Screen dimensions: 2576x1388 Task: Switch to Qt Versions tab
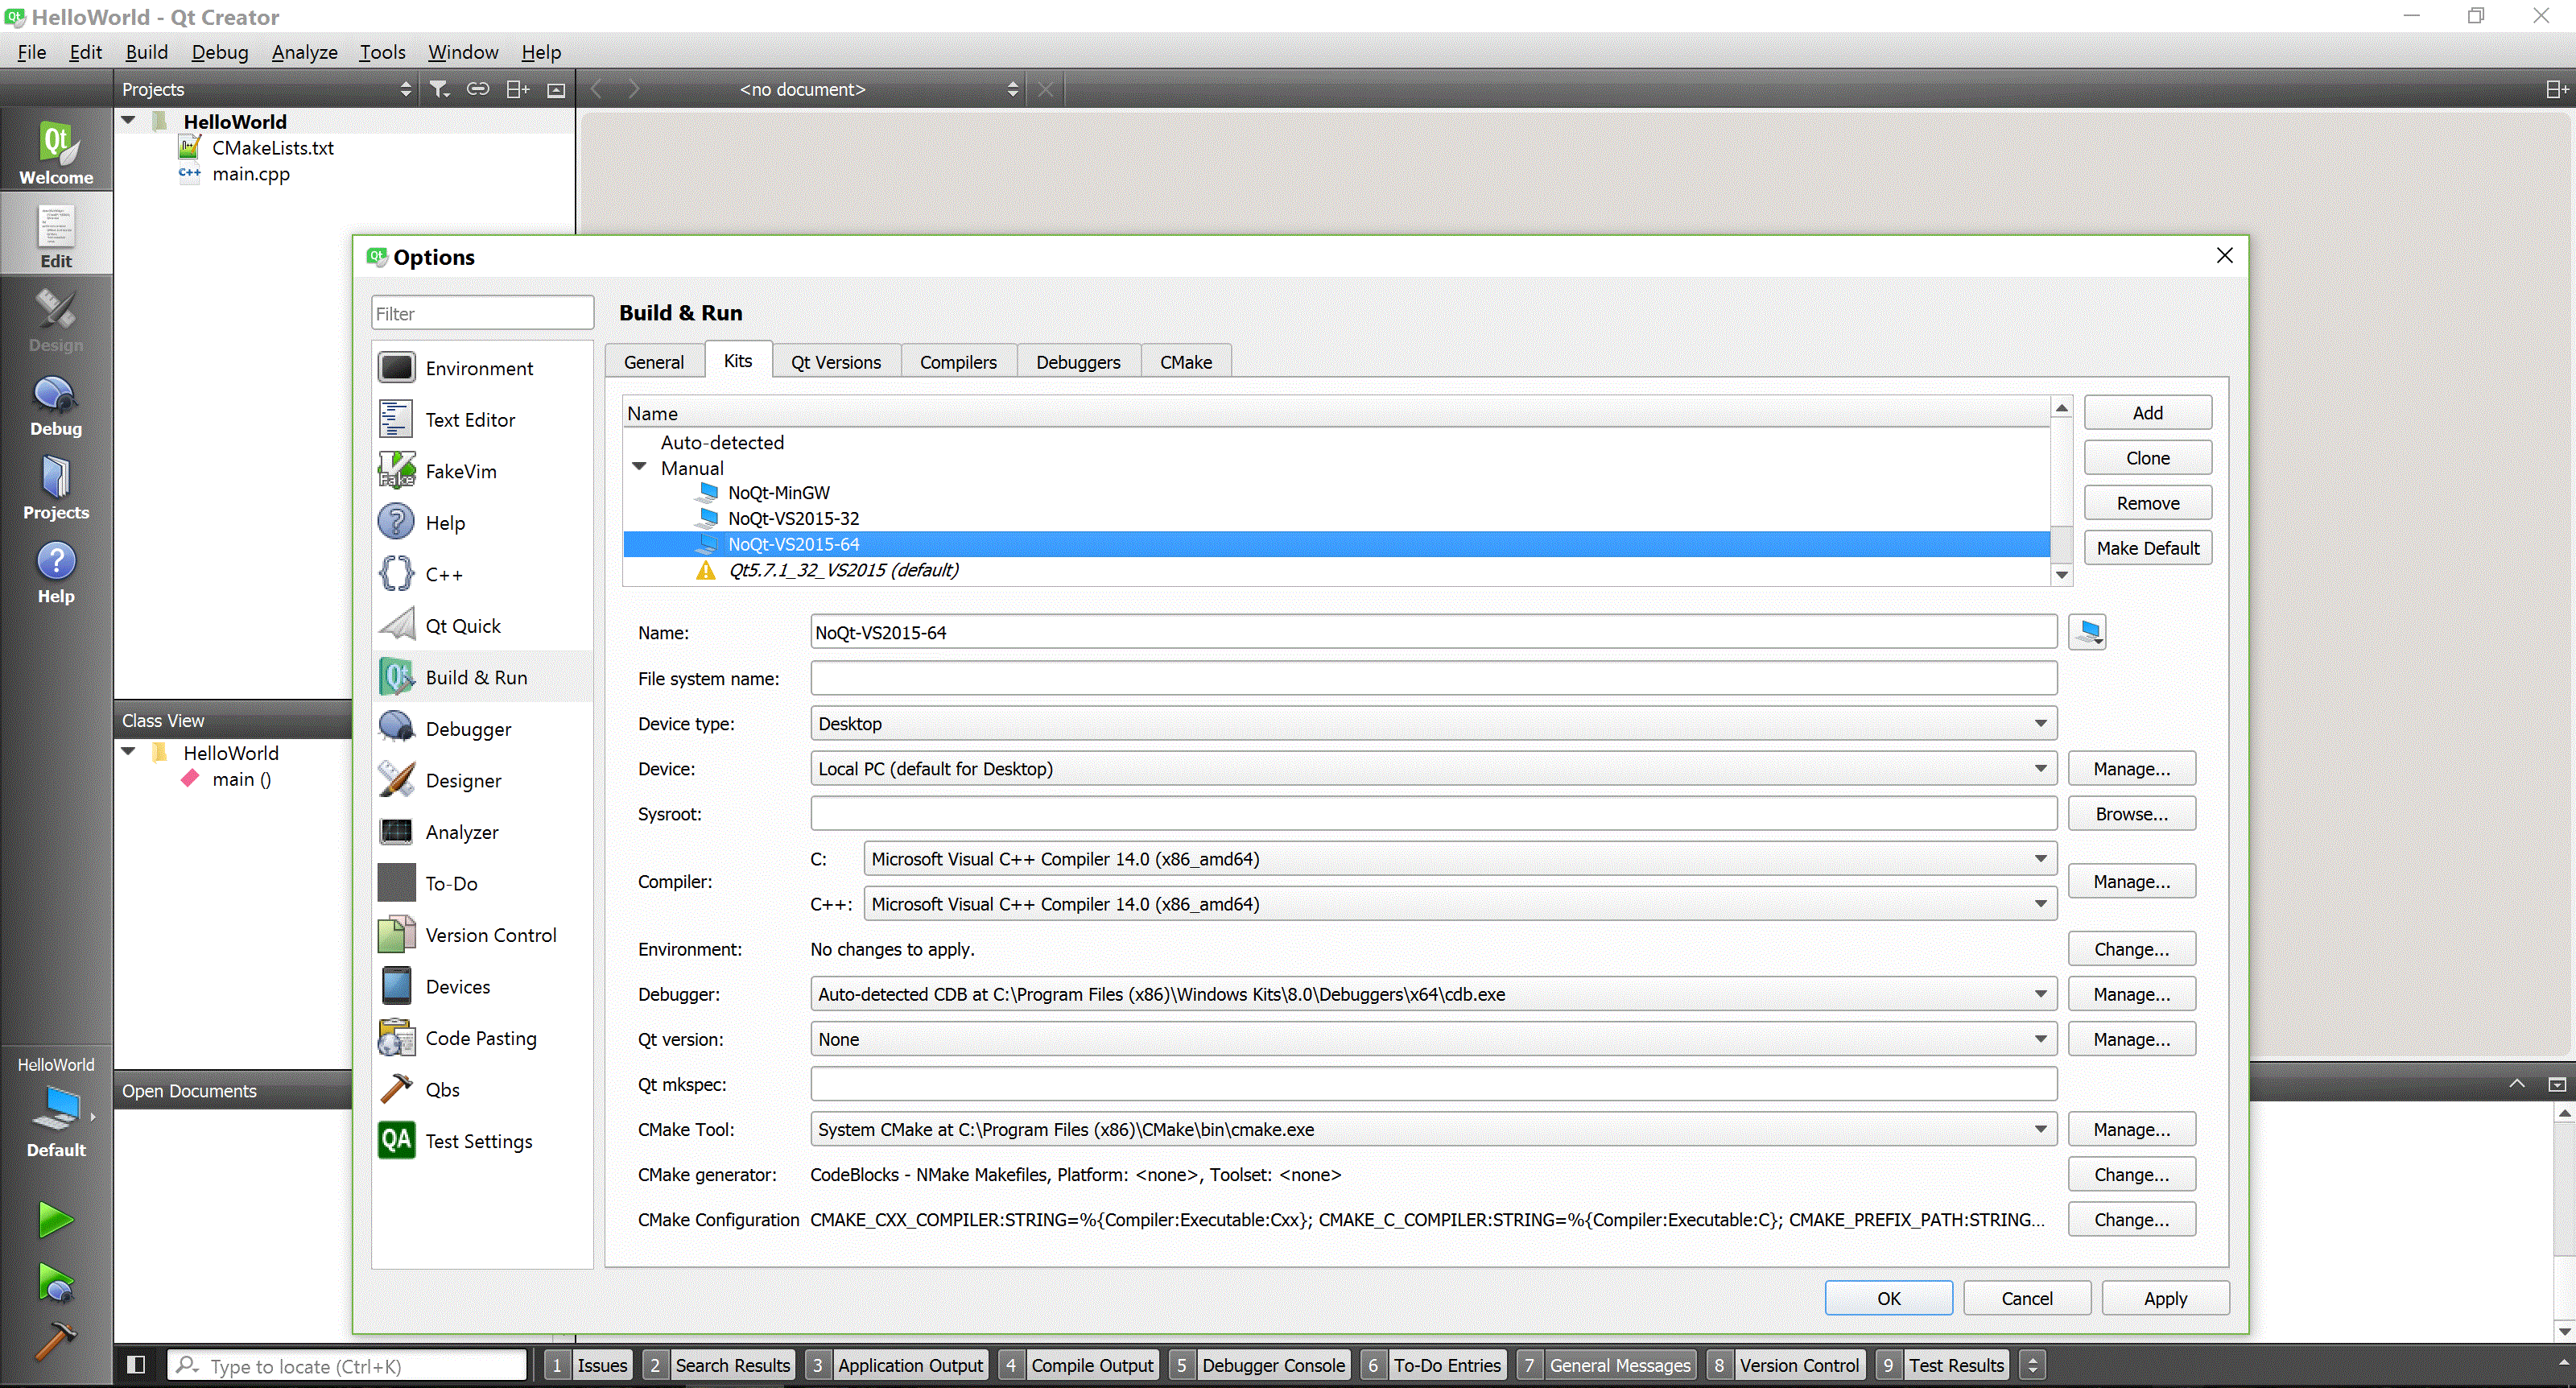coord(836,362)
